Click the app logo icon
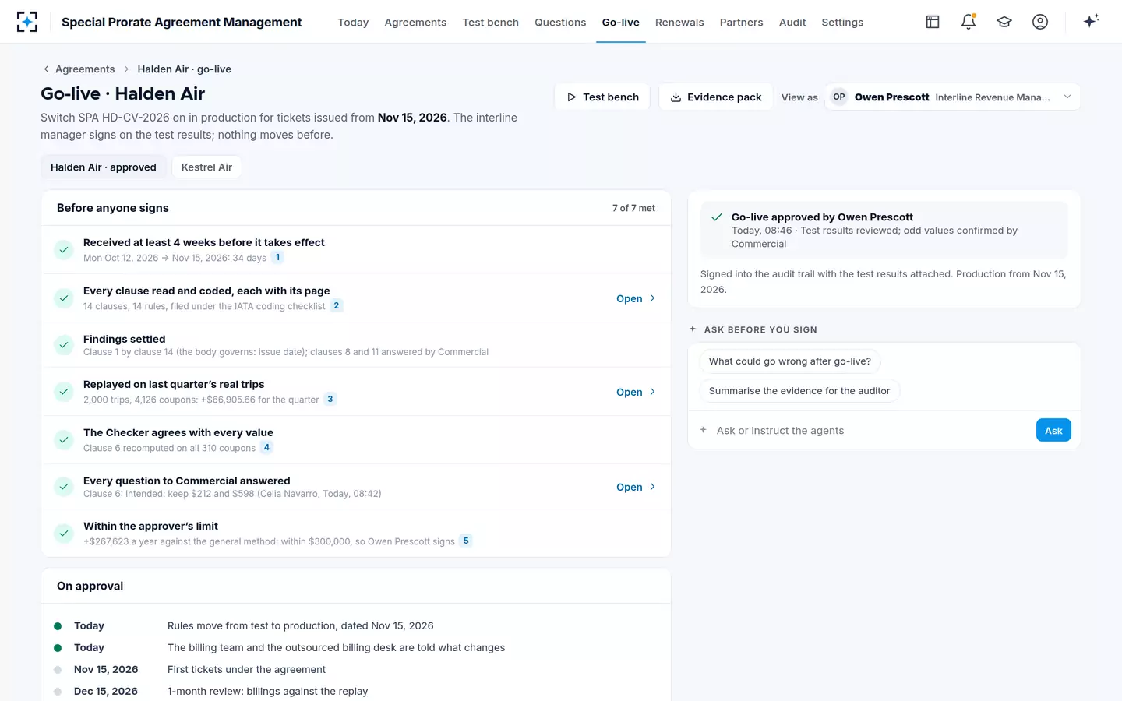Screen dimensions: 1122x701 pyautogui.click(x=27, y=22)
